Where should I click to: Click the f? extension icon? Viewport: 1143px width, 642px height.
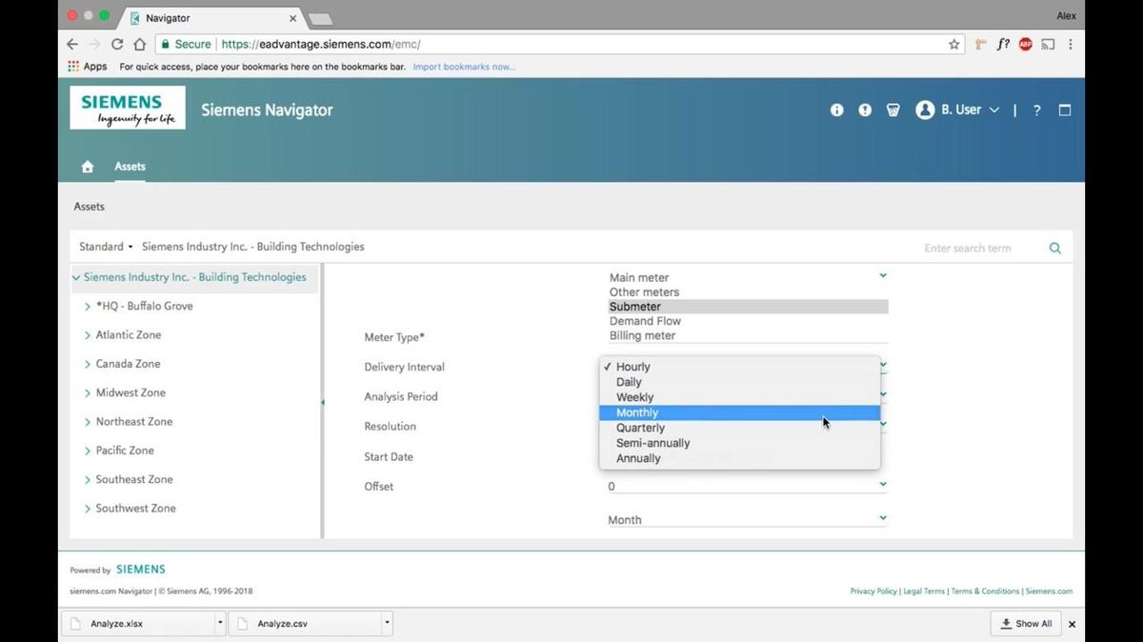[1003, 44]
